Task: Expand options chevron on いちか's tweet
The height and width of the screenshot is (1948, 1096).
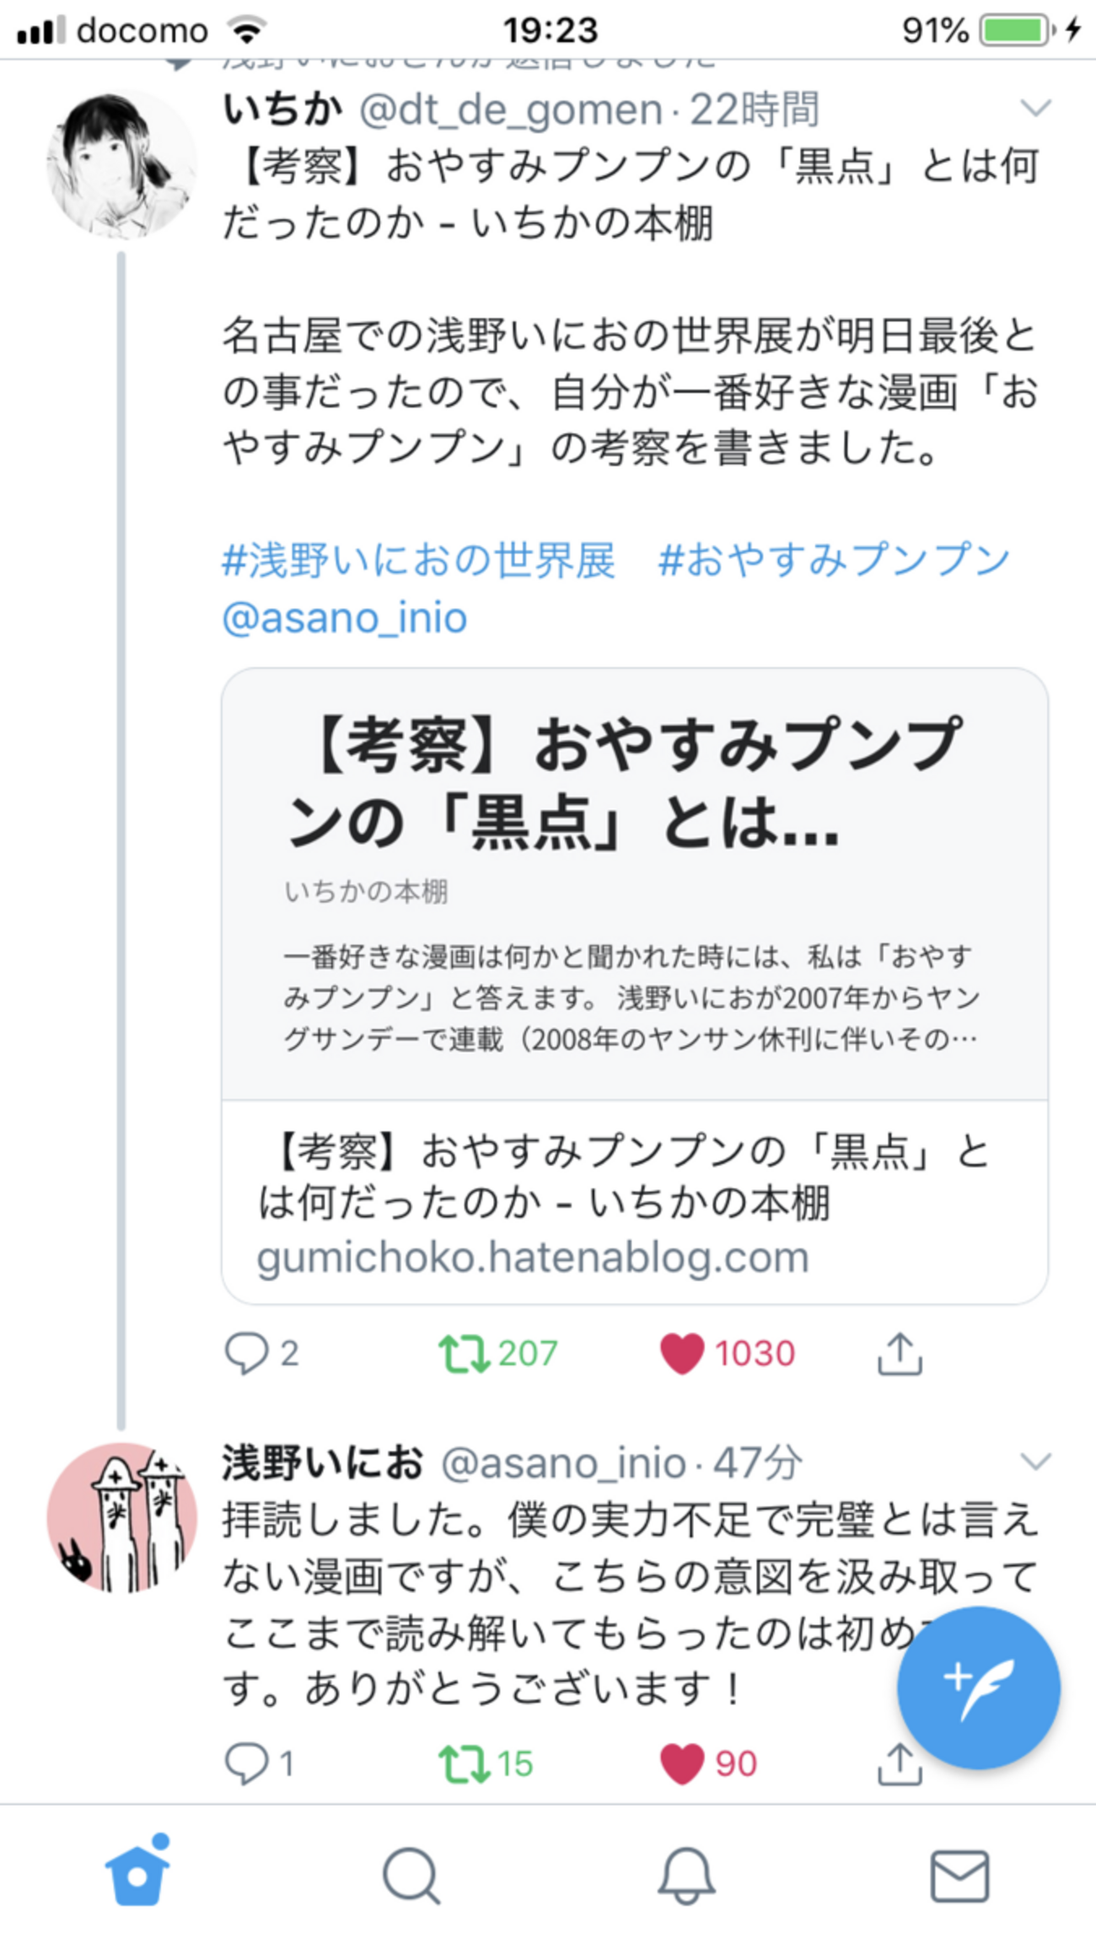Action: tap(1034, 108)
